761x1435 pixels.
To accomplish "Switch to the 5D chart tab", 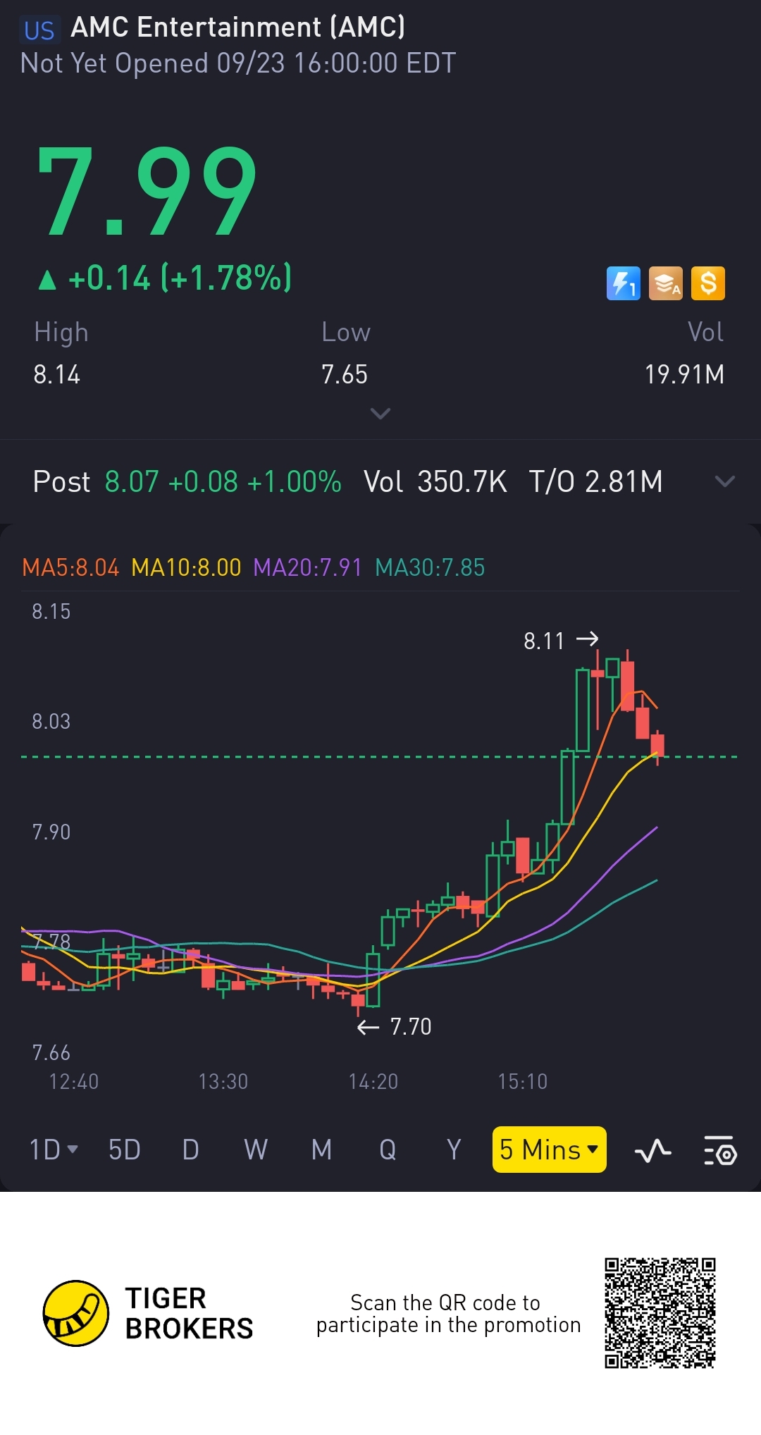I will point(125,1150).
